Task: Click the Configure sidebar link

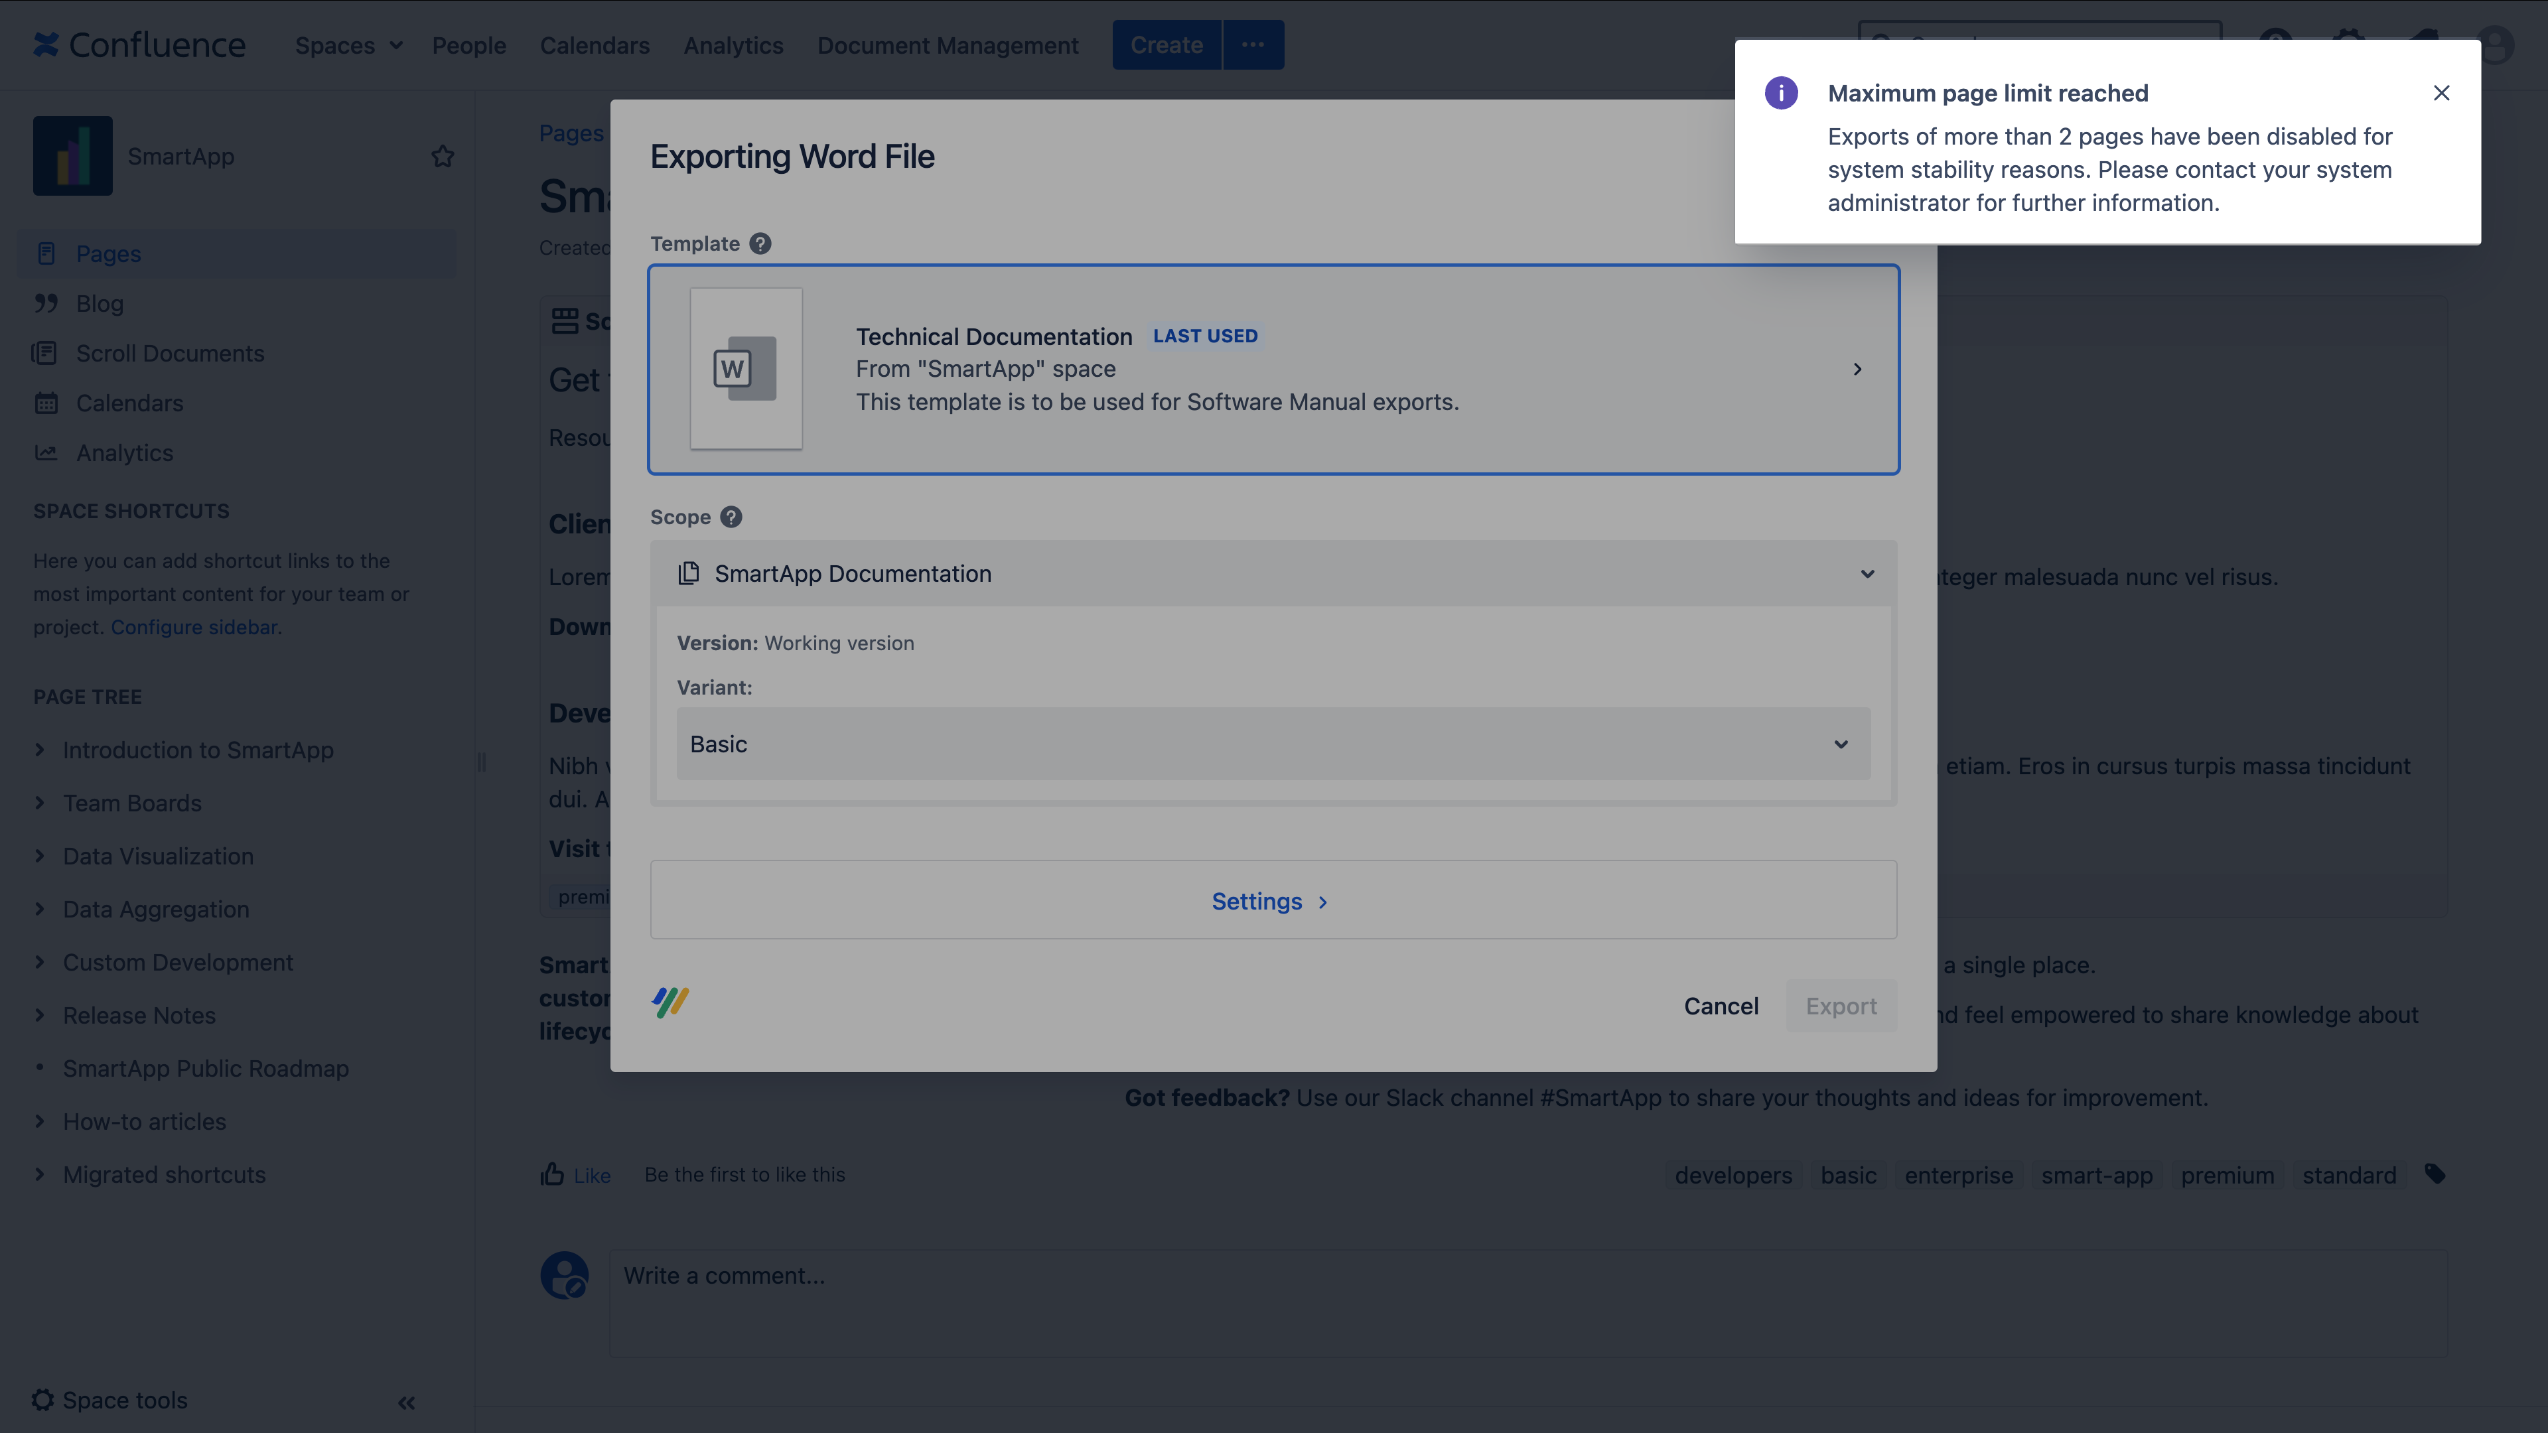Action: [x=194, y=627]
